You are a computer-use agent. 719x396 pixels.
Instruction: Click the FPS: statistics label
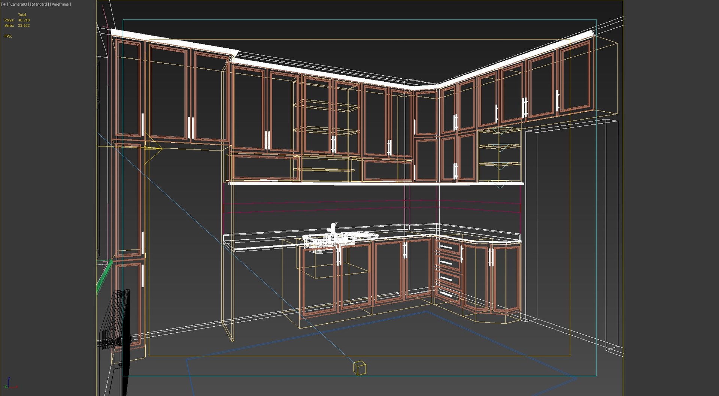click(x=8, y=36)
